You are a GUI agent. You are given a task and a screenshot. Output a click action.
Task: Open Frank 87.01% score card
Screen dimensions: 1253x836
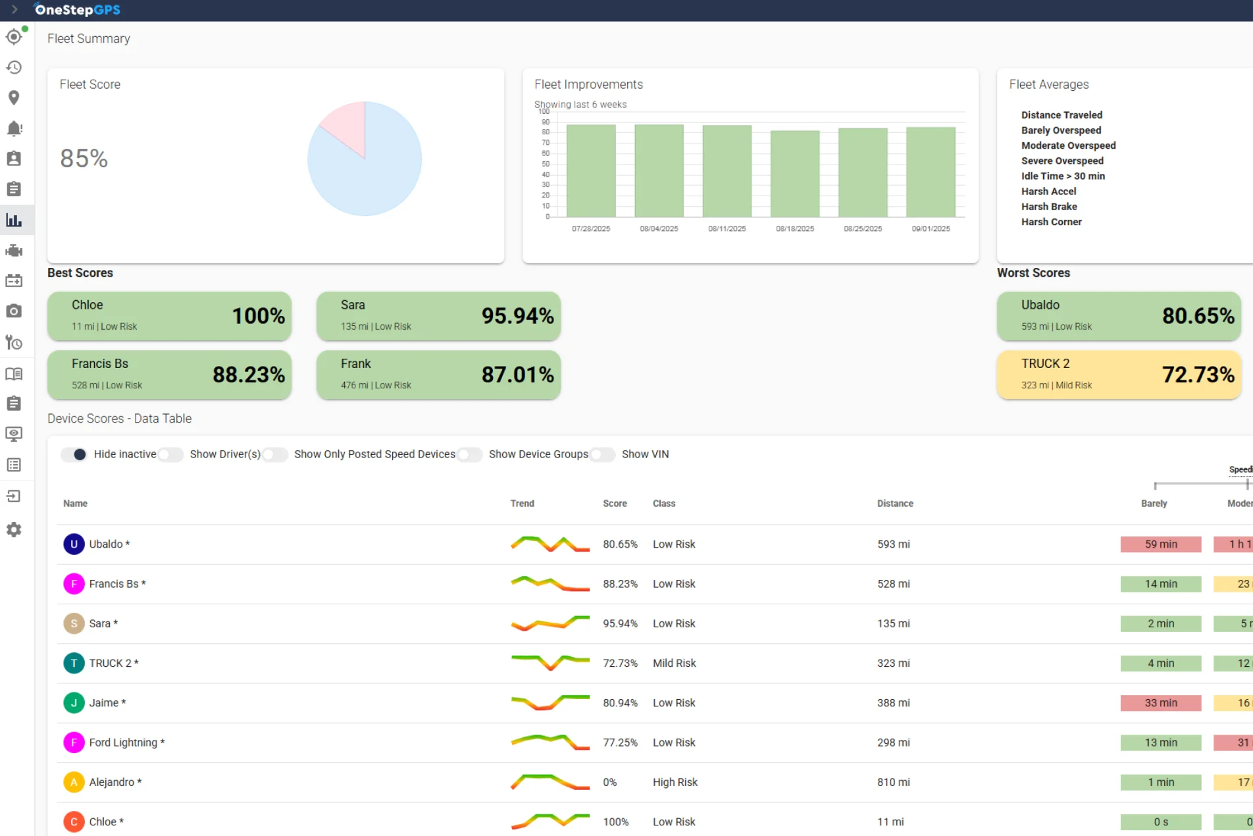click(x=438, y=375)
